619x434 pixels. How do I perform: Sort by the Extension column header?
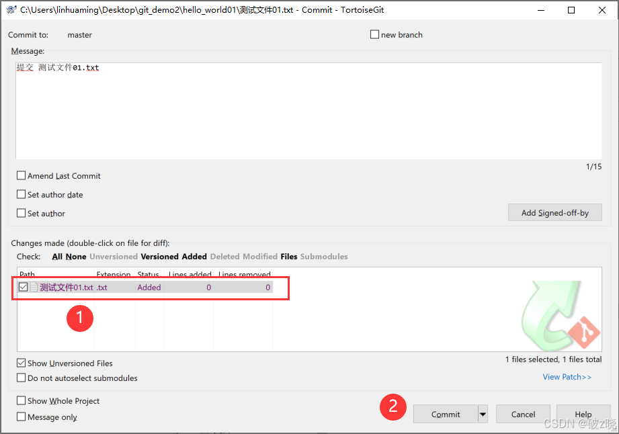115,273
